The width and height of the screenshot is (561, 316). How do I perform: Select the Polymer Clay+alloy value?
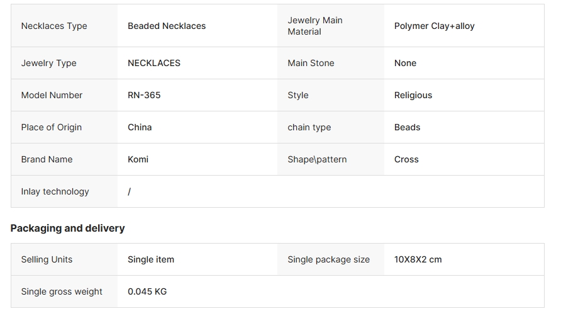pos(434,26)
